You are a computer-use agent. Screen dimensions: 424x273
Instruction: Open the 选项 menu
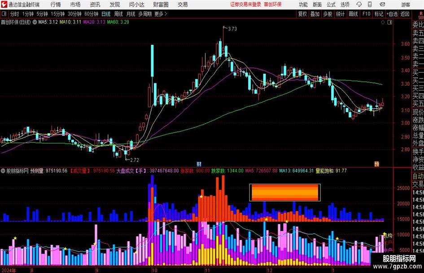click(x=345, y=4)
